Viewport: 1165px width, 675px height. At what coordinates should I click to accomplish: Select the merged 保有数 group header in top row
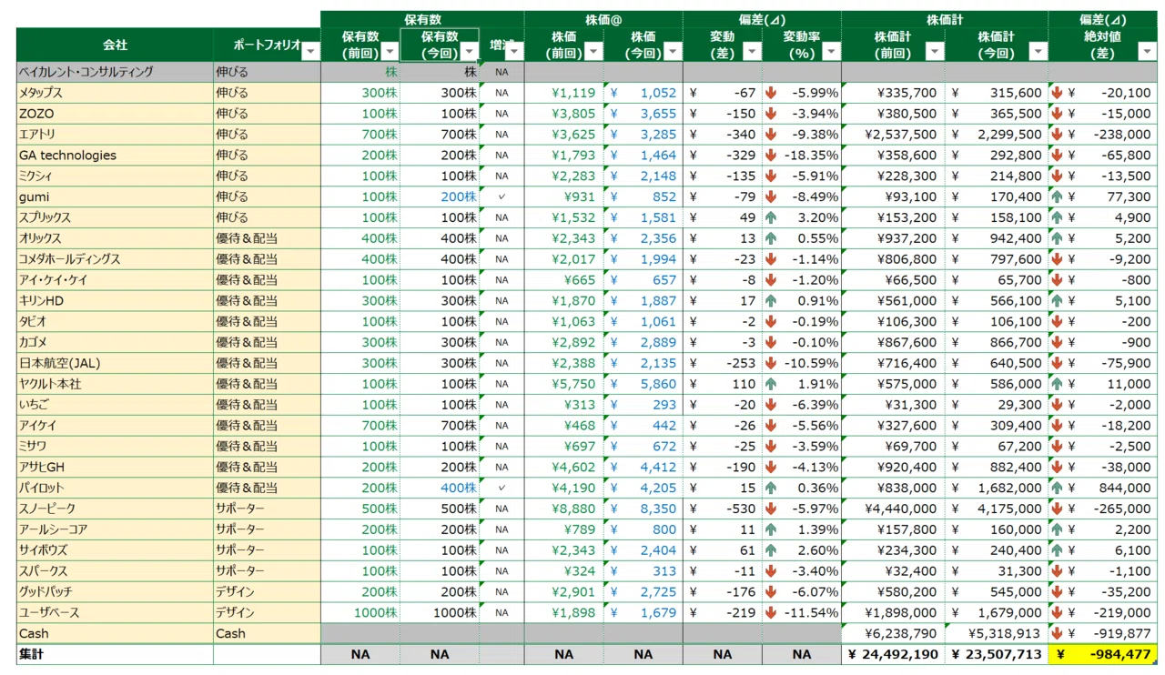click(422, 19)
